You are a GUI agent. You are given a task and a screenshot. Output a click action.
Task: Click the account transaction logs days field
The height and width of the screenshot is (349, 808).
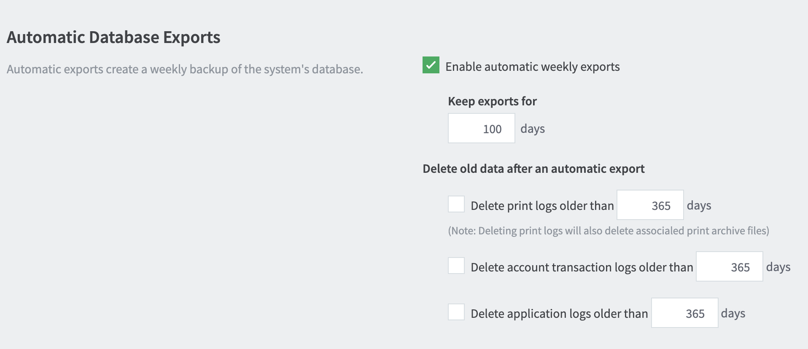pos(729,266)
